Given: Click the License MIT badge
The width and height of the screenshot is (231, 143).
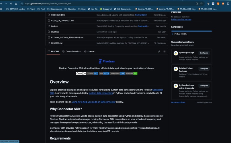Looking at the screenshot, I should coord(93,73).
